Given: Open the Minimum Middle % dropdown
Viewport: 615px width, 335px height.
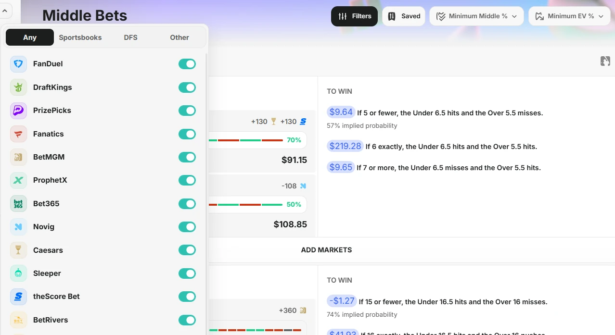Looking at the screenshot, I should [476, 16].
